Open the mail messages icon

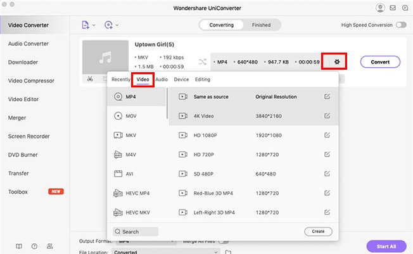click(393, 8)
